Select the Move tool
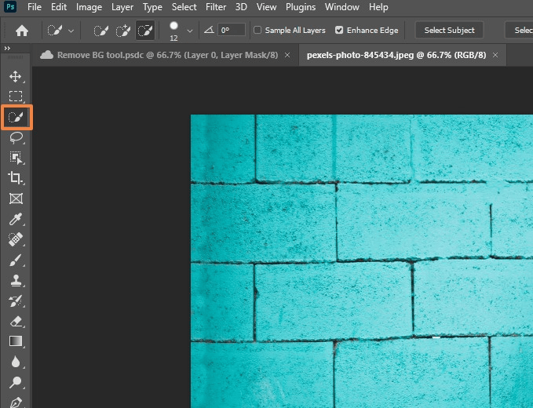Screen dimensions: 533x408 16,76
